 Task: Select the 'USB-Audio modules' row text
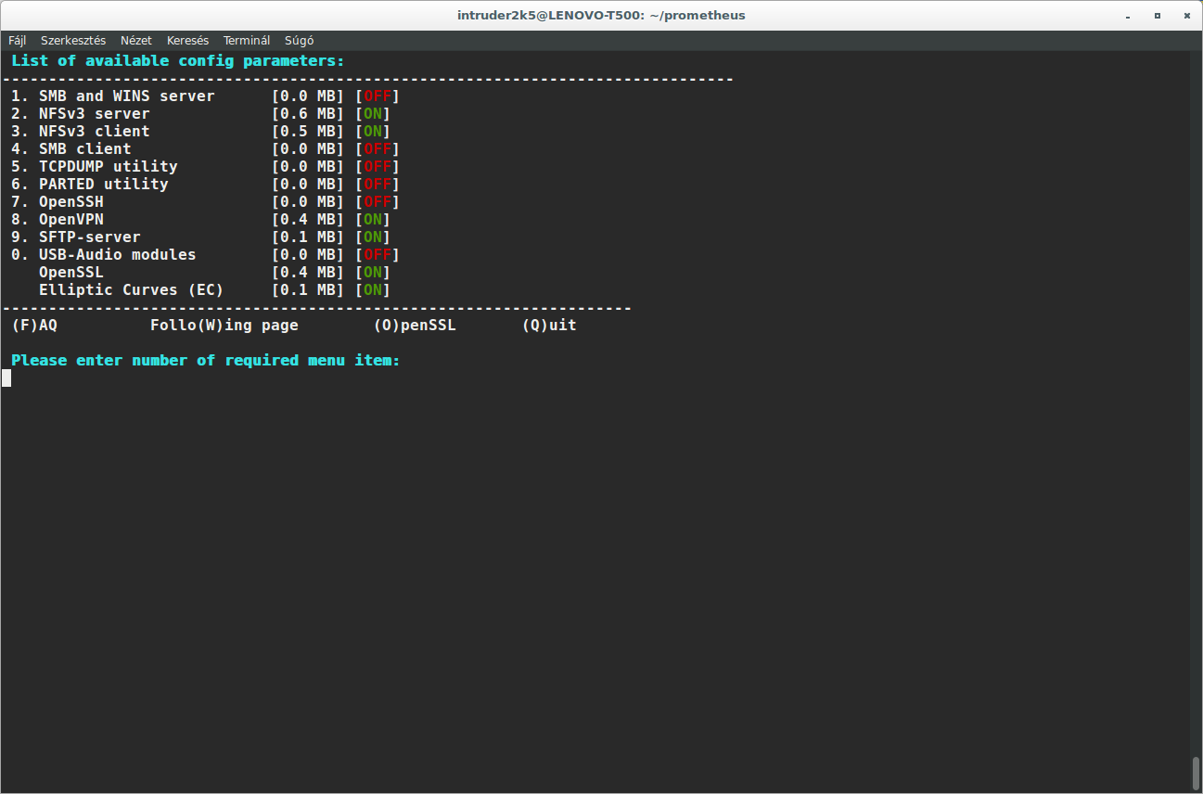[117, 255]
